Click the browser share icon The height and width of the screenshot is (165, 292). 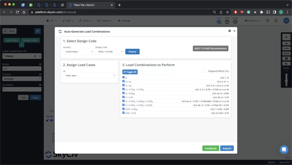221,12
